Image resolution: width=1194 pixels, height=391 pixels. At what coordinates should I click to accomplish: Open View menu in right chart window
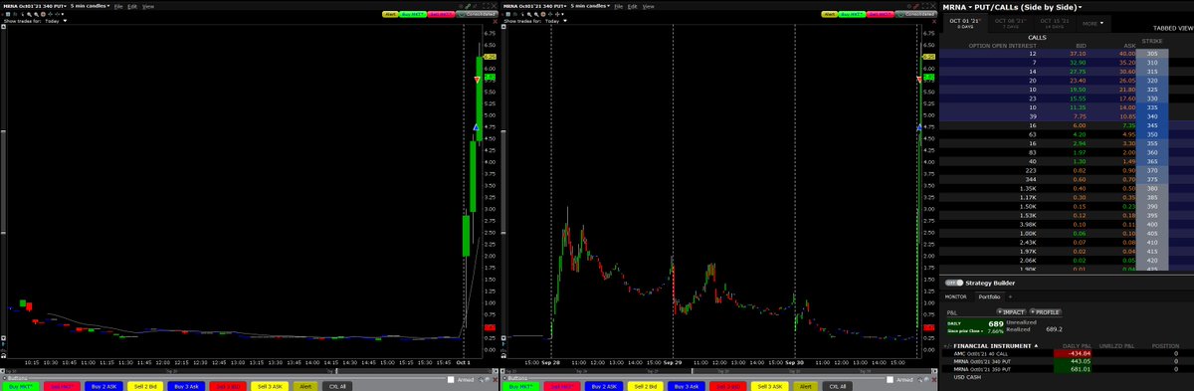(648, 6)
